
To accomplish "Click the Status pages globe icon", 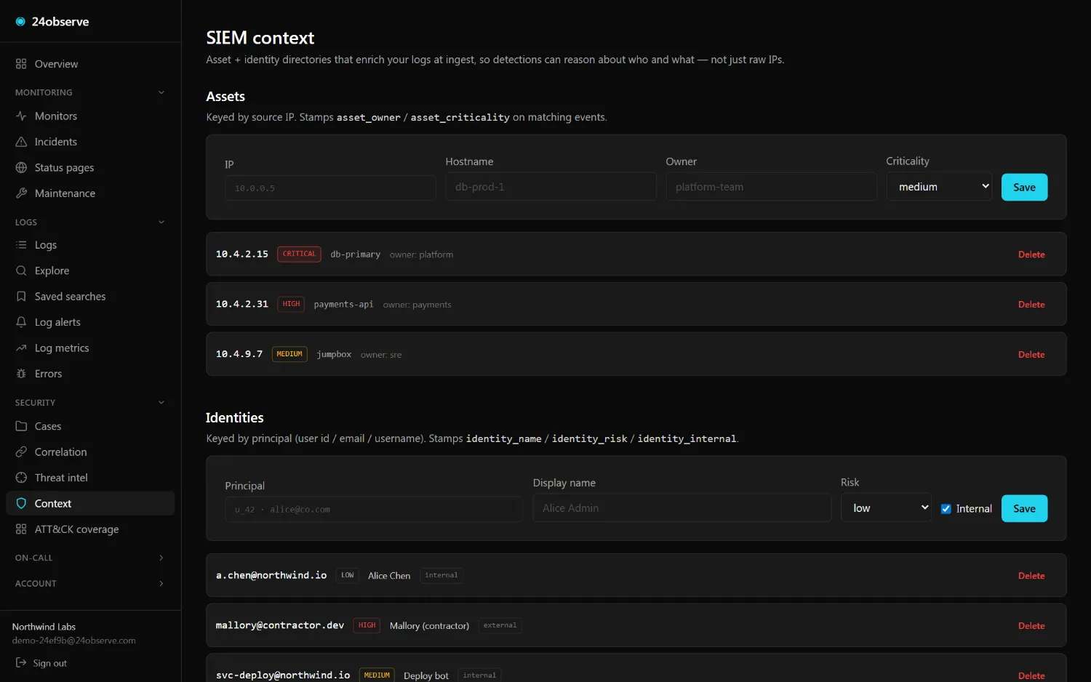I will pos(21,167).
